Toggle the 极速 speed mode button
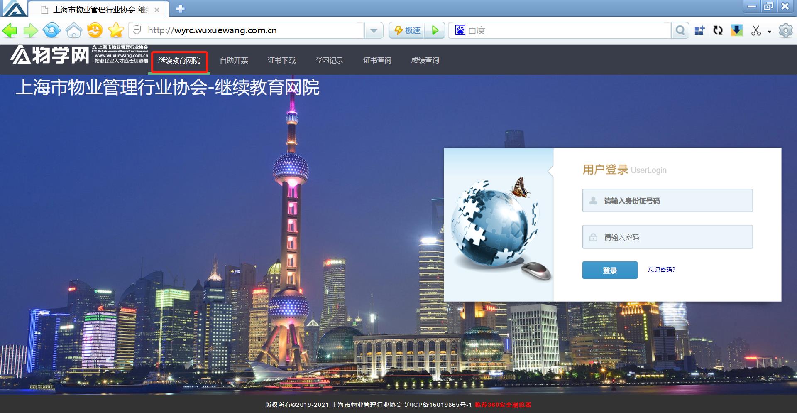 (407, 30)
